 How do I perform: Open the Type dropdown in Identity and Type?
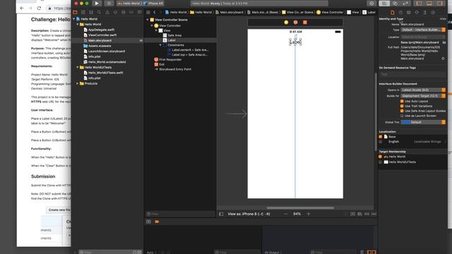423,30
